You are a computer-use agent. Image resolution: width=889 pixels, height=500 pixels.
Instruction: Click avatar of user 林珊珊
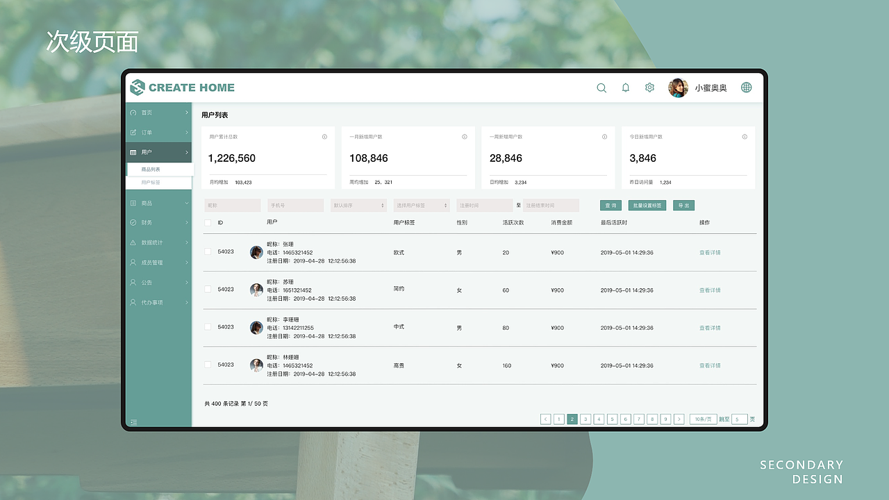pos(256,365)
